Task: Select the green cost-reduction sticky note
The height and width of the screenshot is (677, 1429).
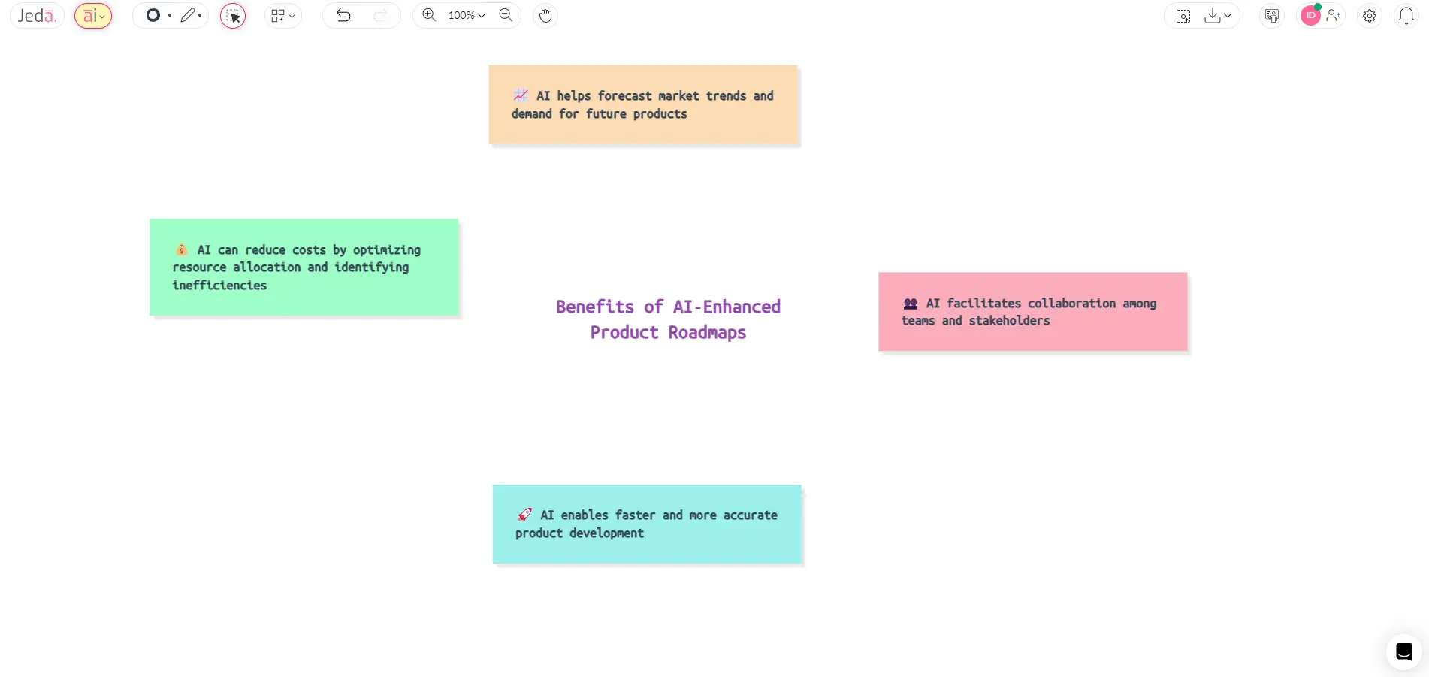Action: pyautogui.click(x=304, y=267)
